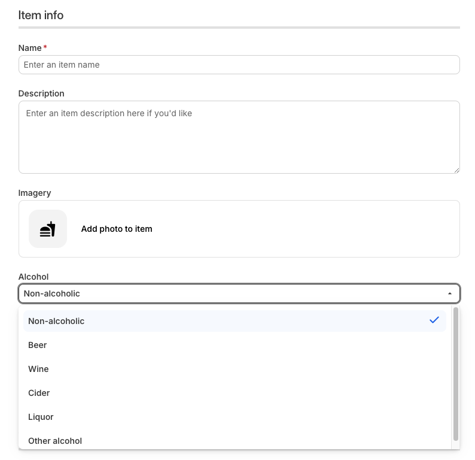Focus the item Name input field
475x460 pixels.
(x=239, y=65)
